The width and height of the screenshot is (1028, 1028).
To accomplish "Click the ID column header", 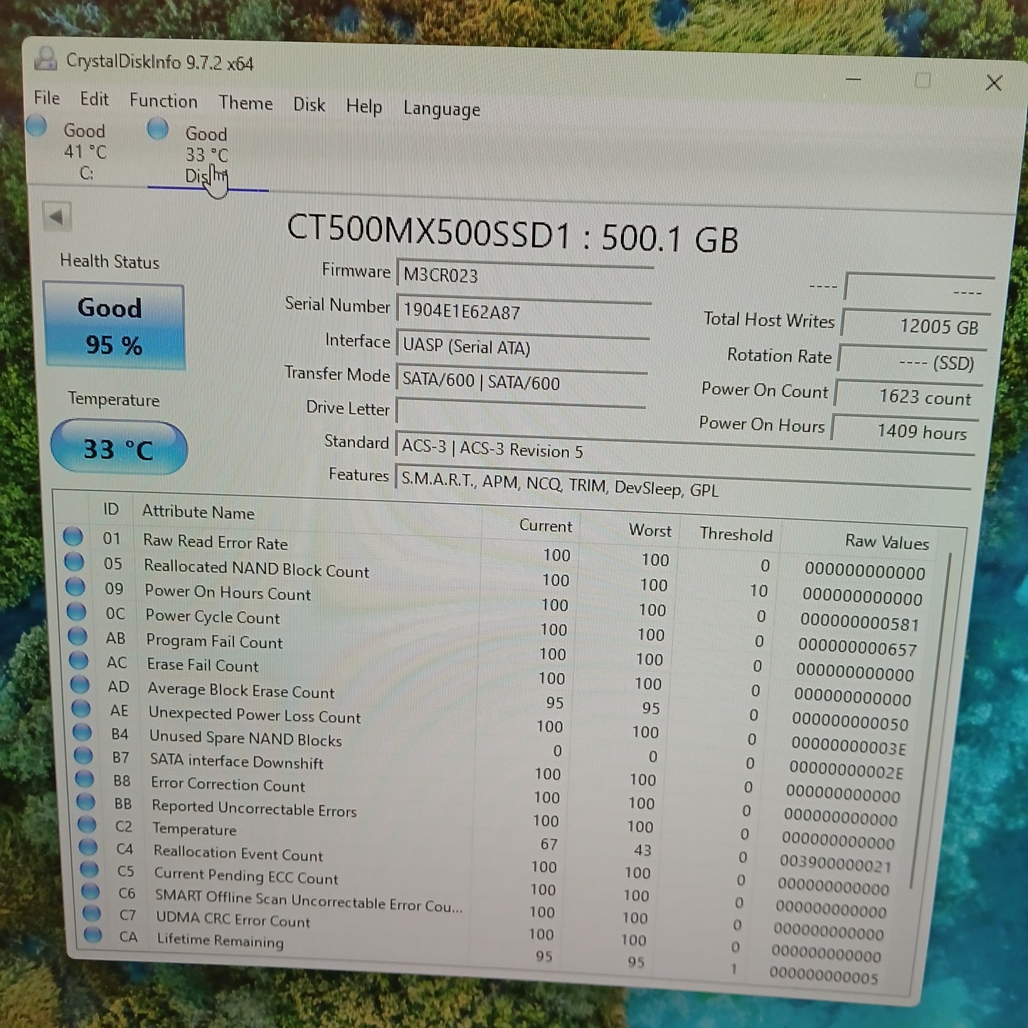I will click(111, 509).
